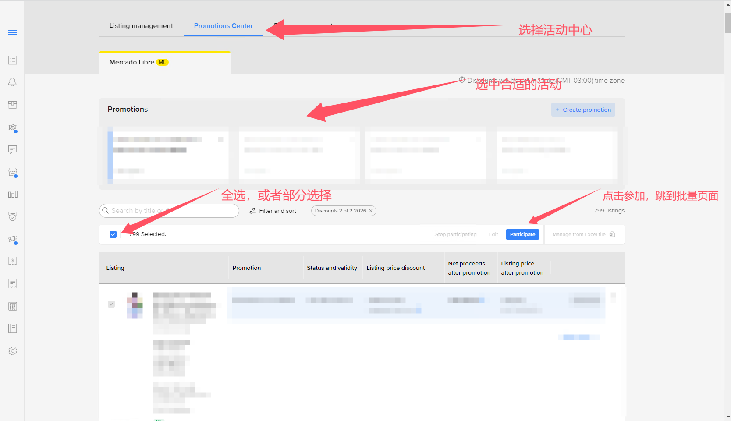Open the hamburger menu in the sidebar

click(x=13, y=32)
